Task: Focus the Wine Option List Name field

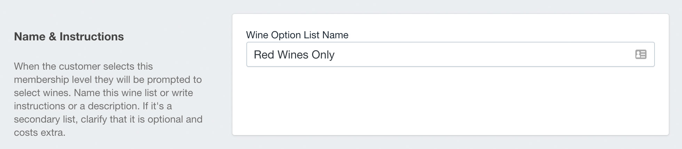Action: (x=450, y=54)
